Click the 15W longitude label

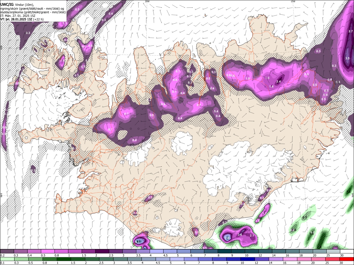293,1
